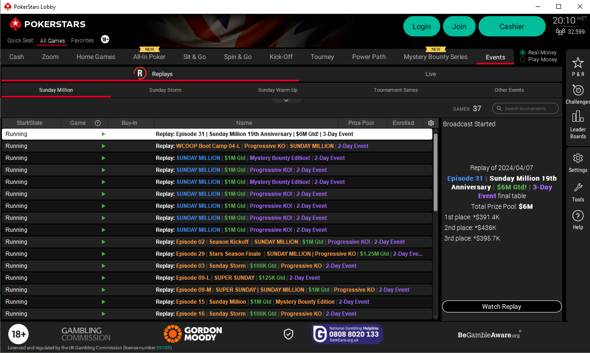Open the P & R star icon
This screenshot has height=353, width=590.
pos(578,63)
